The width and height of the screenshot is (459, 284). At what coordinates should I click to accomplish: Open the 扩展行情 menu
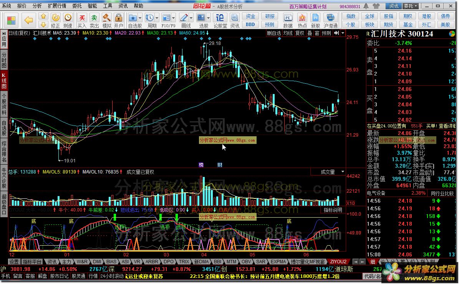click(57, 6)
